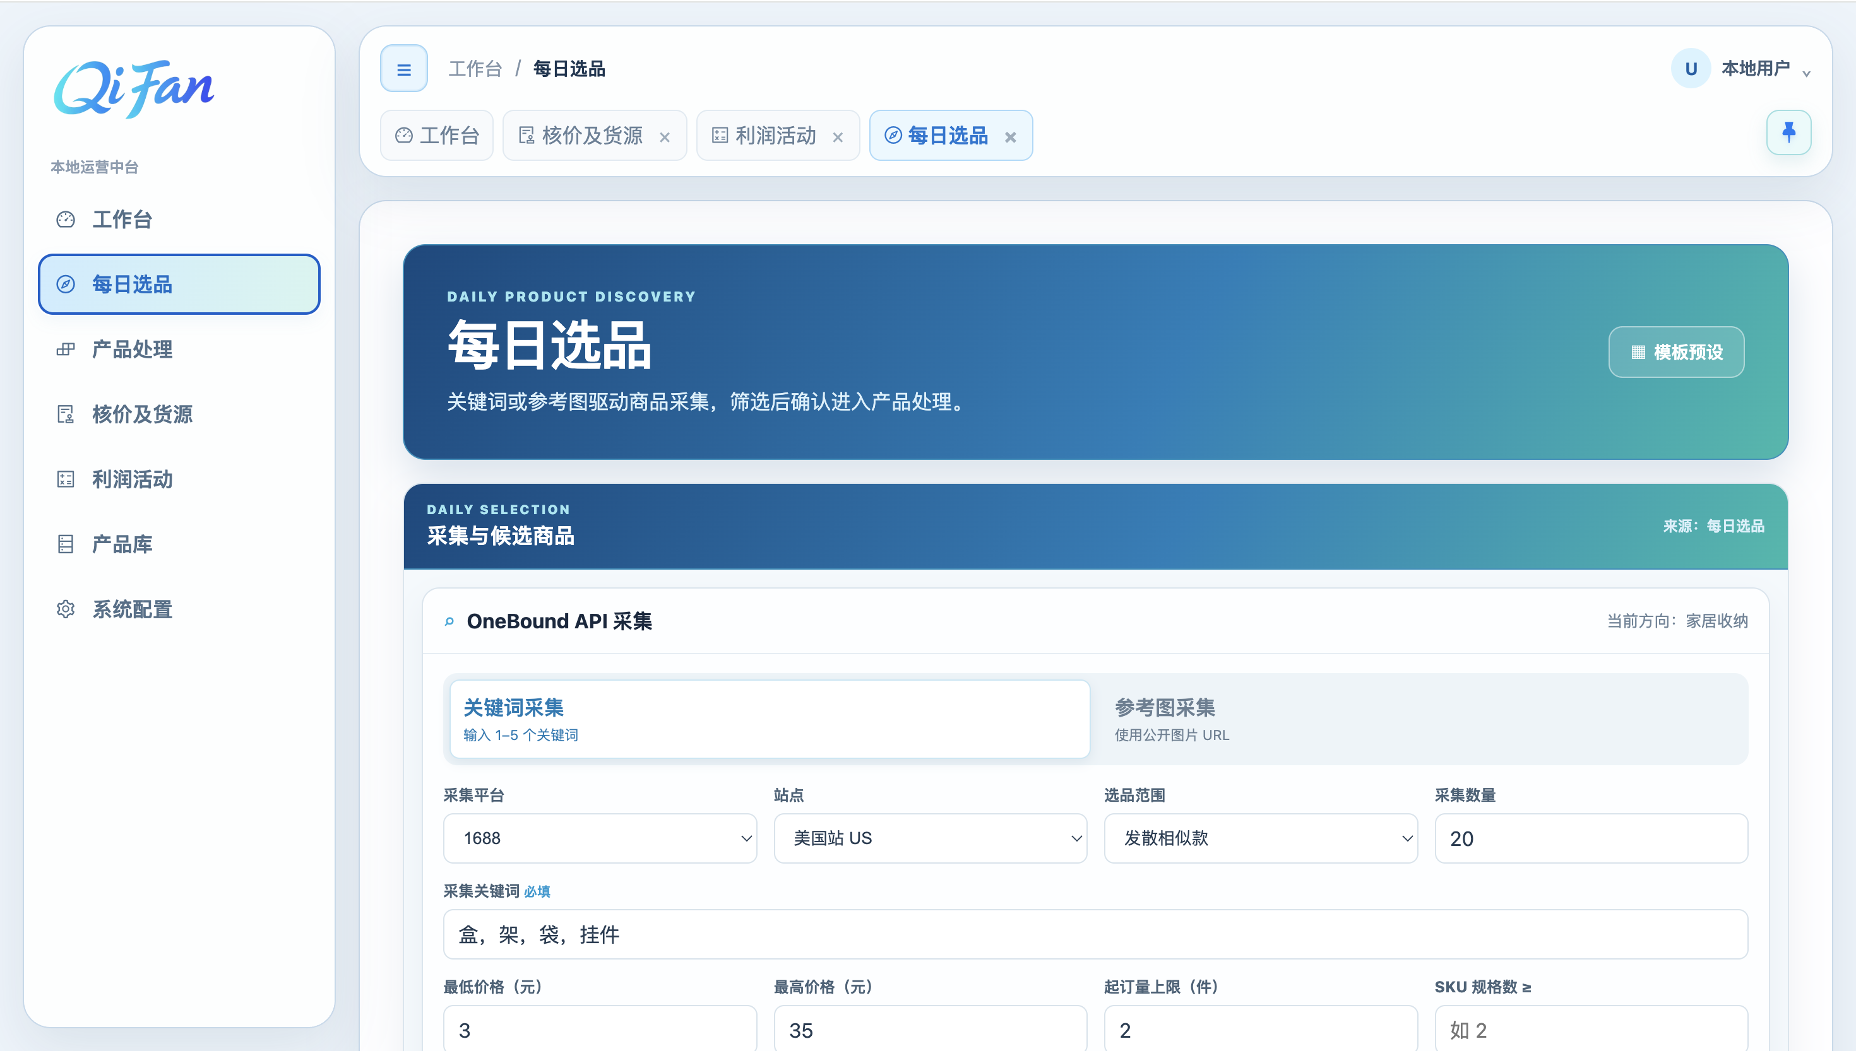This screenshot has width=1856, height=1051.
Task: Open the 本地用户 dropdown chevron
Action: [1806, 73]
